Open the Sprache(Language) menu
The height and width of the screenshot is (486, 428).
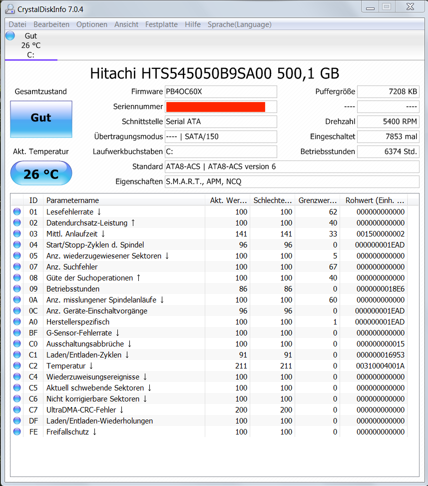(x=239, y=24)
